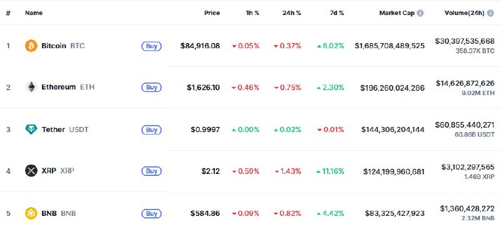Click the 1h % column header
The image size is (501, 234).
(252, 13)
